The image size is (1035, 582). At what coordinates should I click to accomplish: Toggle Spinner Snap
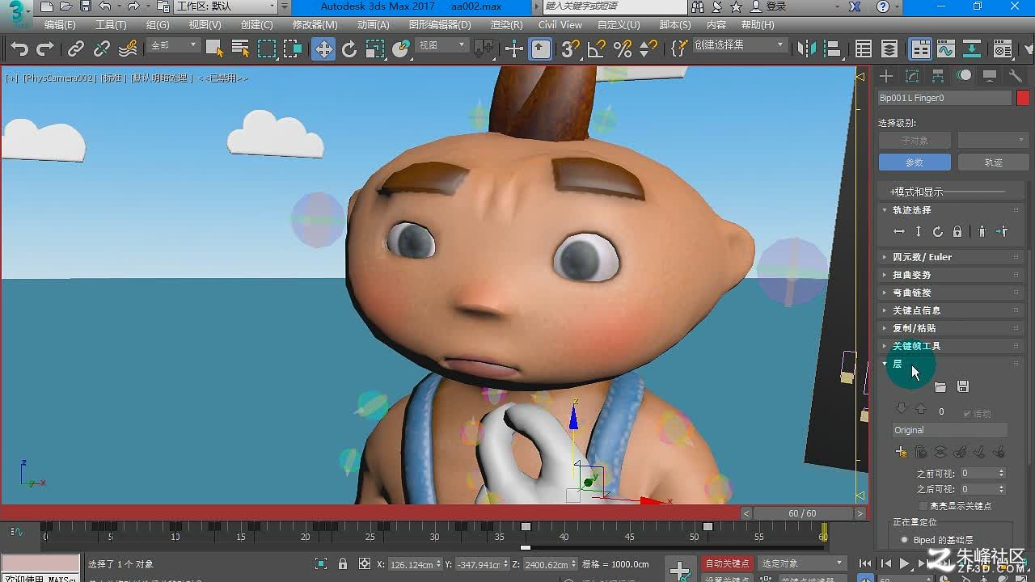tap(648, 49)
